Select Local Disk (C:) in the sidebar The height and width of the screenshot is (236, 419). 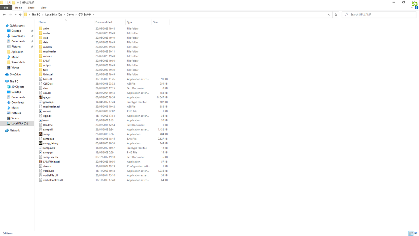tap(17, 124)
